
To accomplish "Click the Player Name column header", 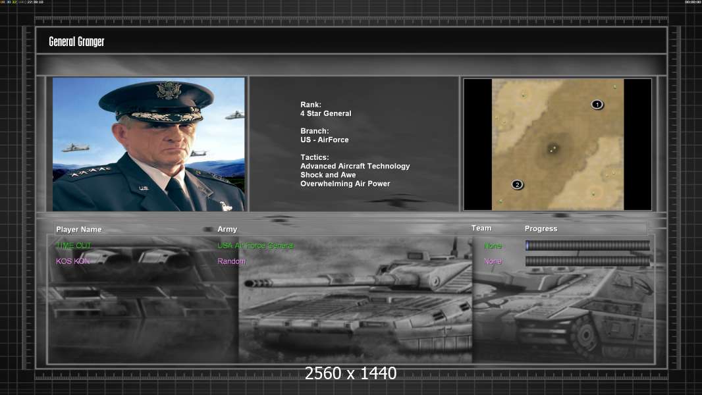I will click(x=79, y=230).
